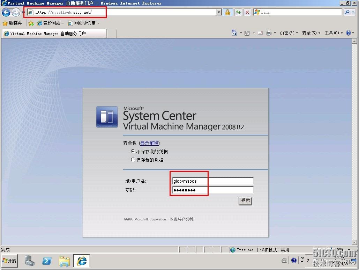
Task: Click the Refresh page icon
Action: point(238,12)
